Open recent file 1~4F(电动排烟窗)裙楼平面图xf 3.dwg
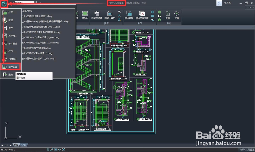 click(45, 22)
